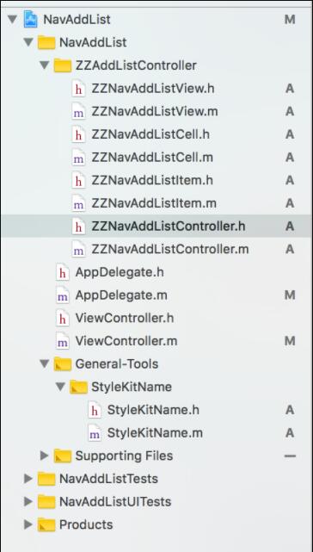
Task: Click the NavAddList project blueprint icon
Action: 31,19
